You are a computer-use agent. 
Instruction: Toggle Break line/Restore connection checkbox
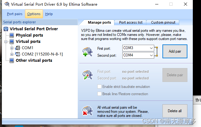point(99,94)
